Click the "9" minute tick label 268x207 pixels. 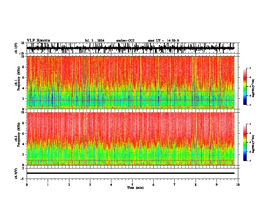click(217, 185)
